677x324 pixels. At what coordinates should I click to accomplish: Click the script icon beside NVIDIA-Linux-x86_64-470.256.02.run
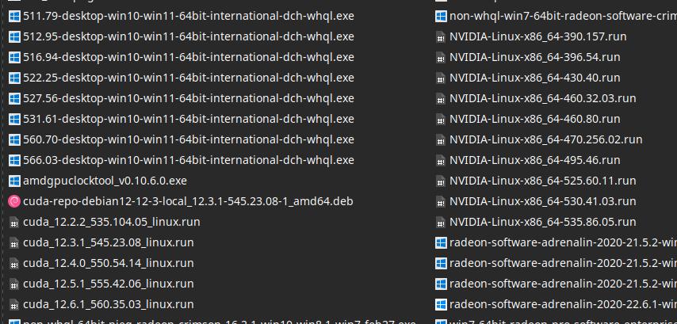tap(441, 139)
